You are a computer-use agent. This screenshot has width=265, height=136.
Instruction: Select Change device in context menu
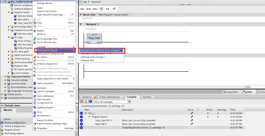tap(45, 3)
